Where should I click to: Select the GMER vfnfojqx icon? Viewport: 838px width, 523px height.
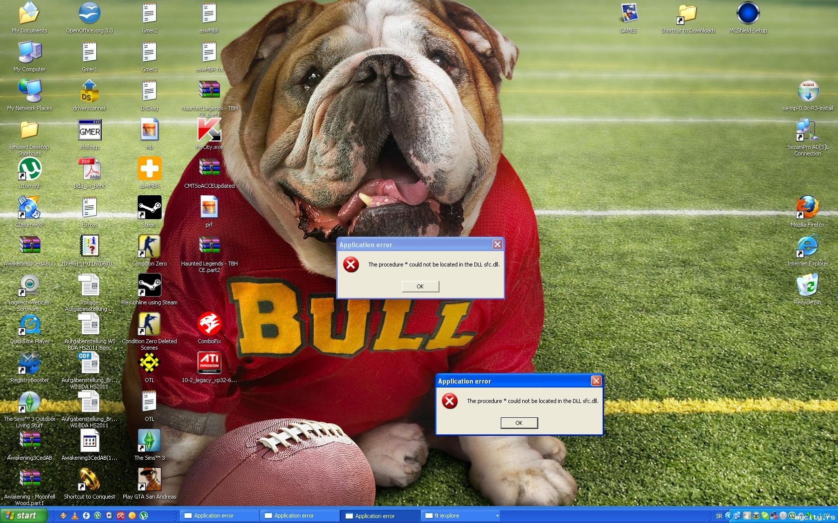90,131
